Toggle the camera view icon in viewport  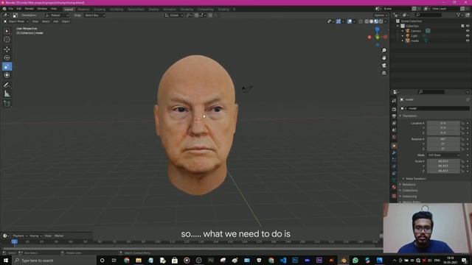(383, 66)
